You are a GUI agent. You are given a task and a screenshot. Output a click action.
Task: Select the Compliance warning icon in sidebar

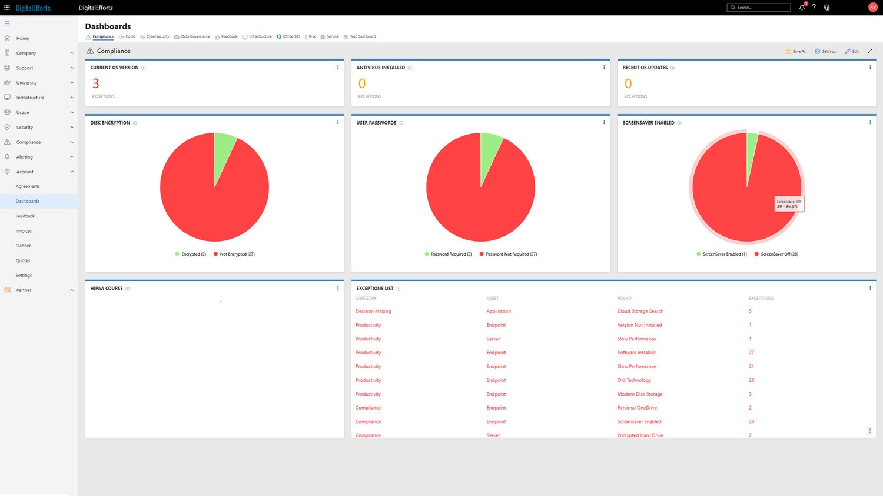[x=6, y=142]
